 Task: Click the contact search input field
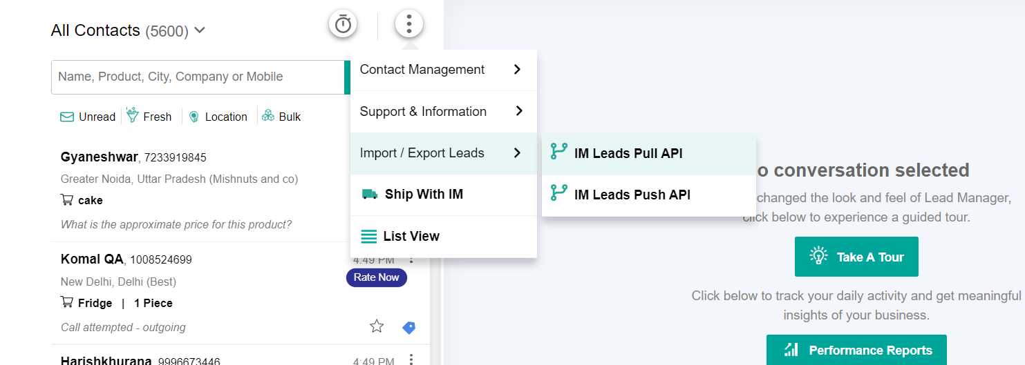pyautogui.click(x=197, y=77)
